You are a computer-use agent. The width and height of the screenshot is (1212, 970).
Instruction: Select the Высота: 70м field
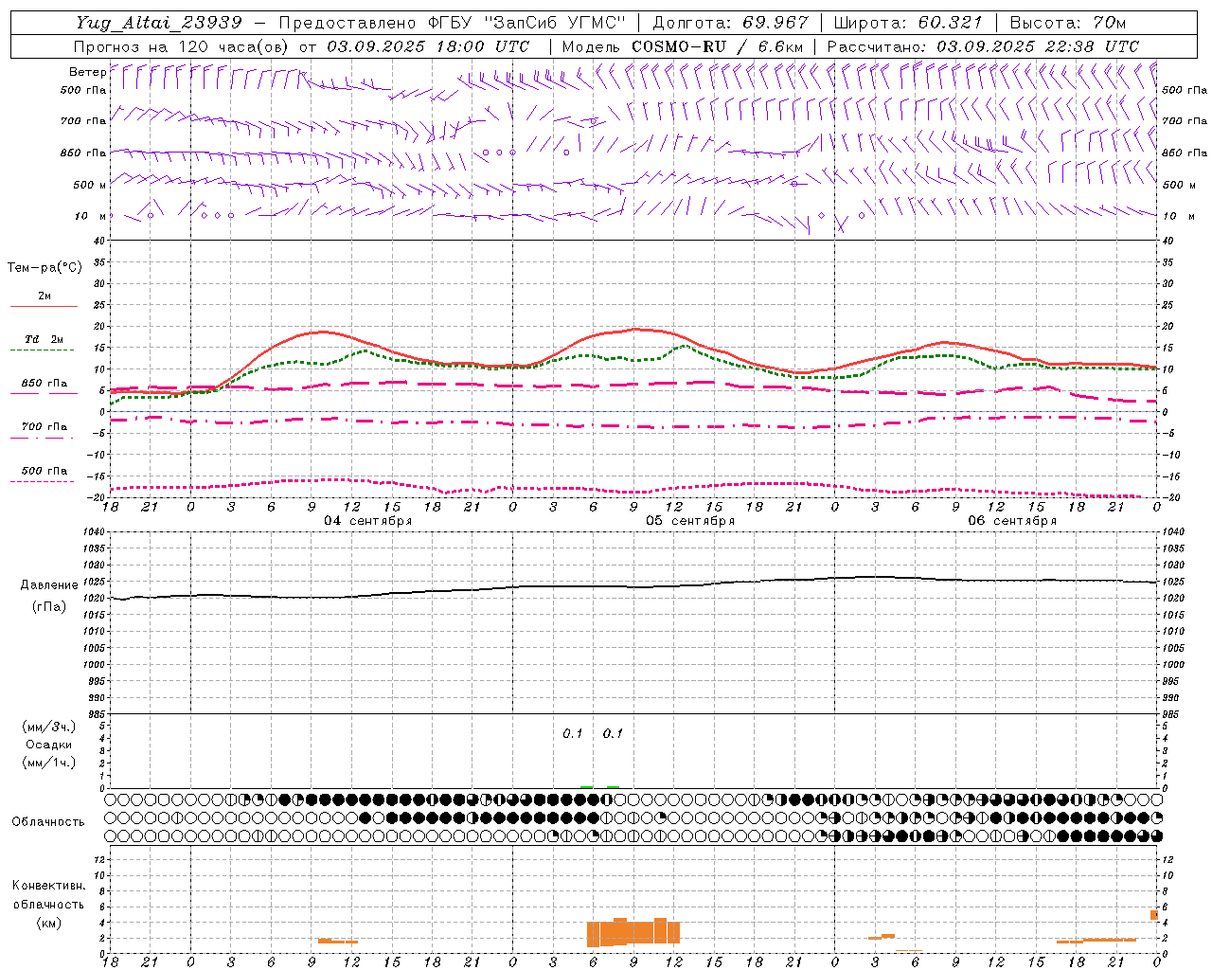point(1067,23)
